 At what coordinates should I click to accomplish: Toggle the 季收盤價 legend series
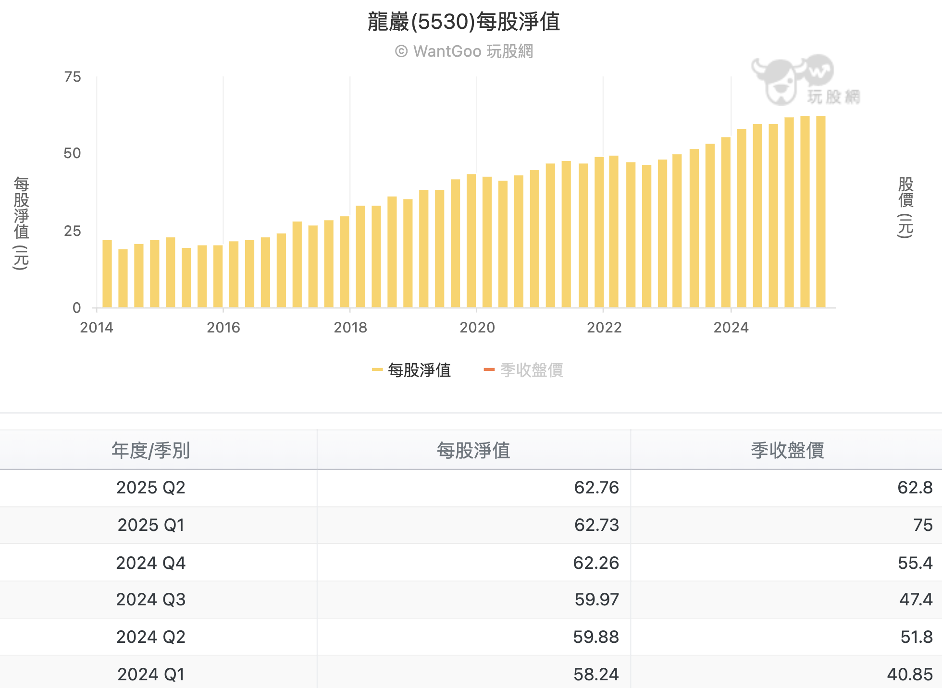[x=531, y=370]
